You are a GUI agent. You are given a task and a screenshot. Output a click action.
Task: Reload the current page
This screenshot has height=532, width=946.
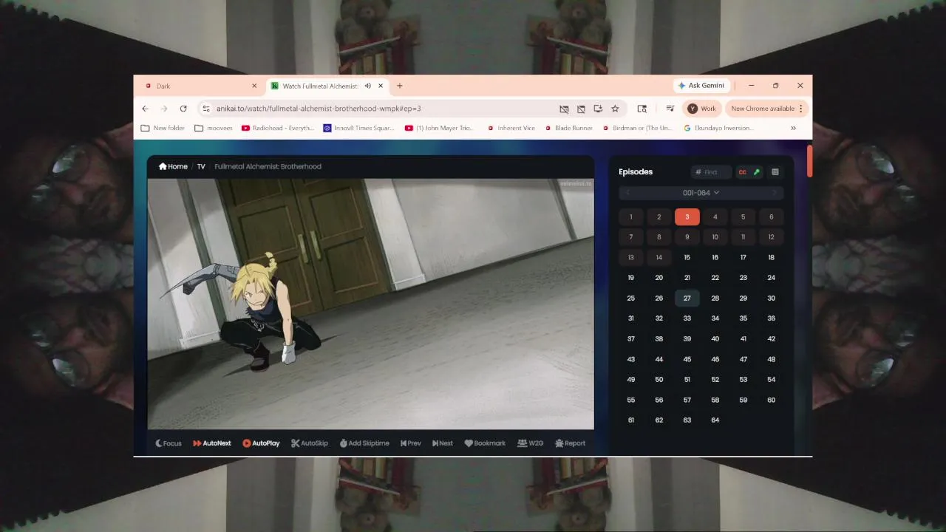coord(183,109)
